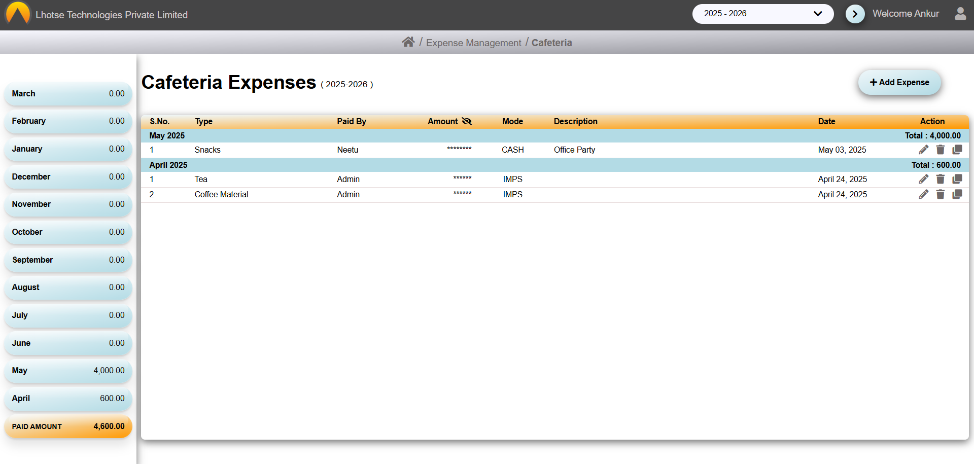974x464 pixels.
Task: Click the Tea type cell
Action: click(201, 180)
